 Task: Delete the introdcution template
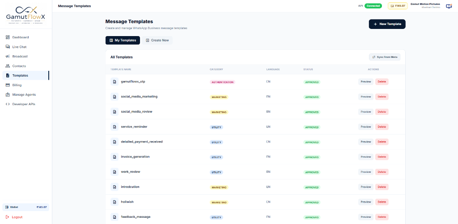(x=382, y=187)
